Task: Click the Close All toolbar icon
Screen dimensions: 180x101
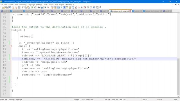Action: (16, 8)
